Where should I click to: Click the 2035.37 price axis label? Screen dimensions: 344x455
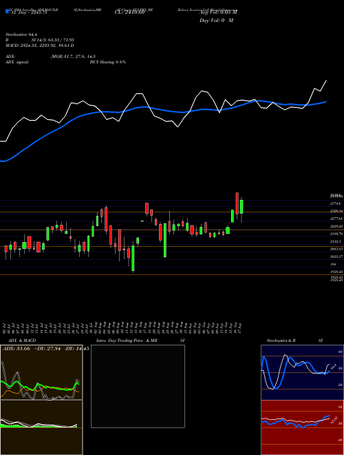tap(336, 256)
